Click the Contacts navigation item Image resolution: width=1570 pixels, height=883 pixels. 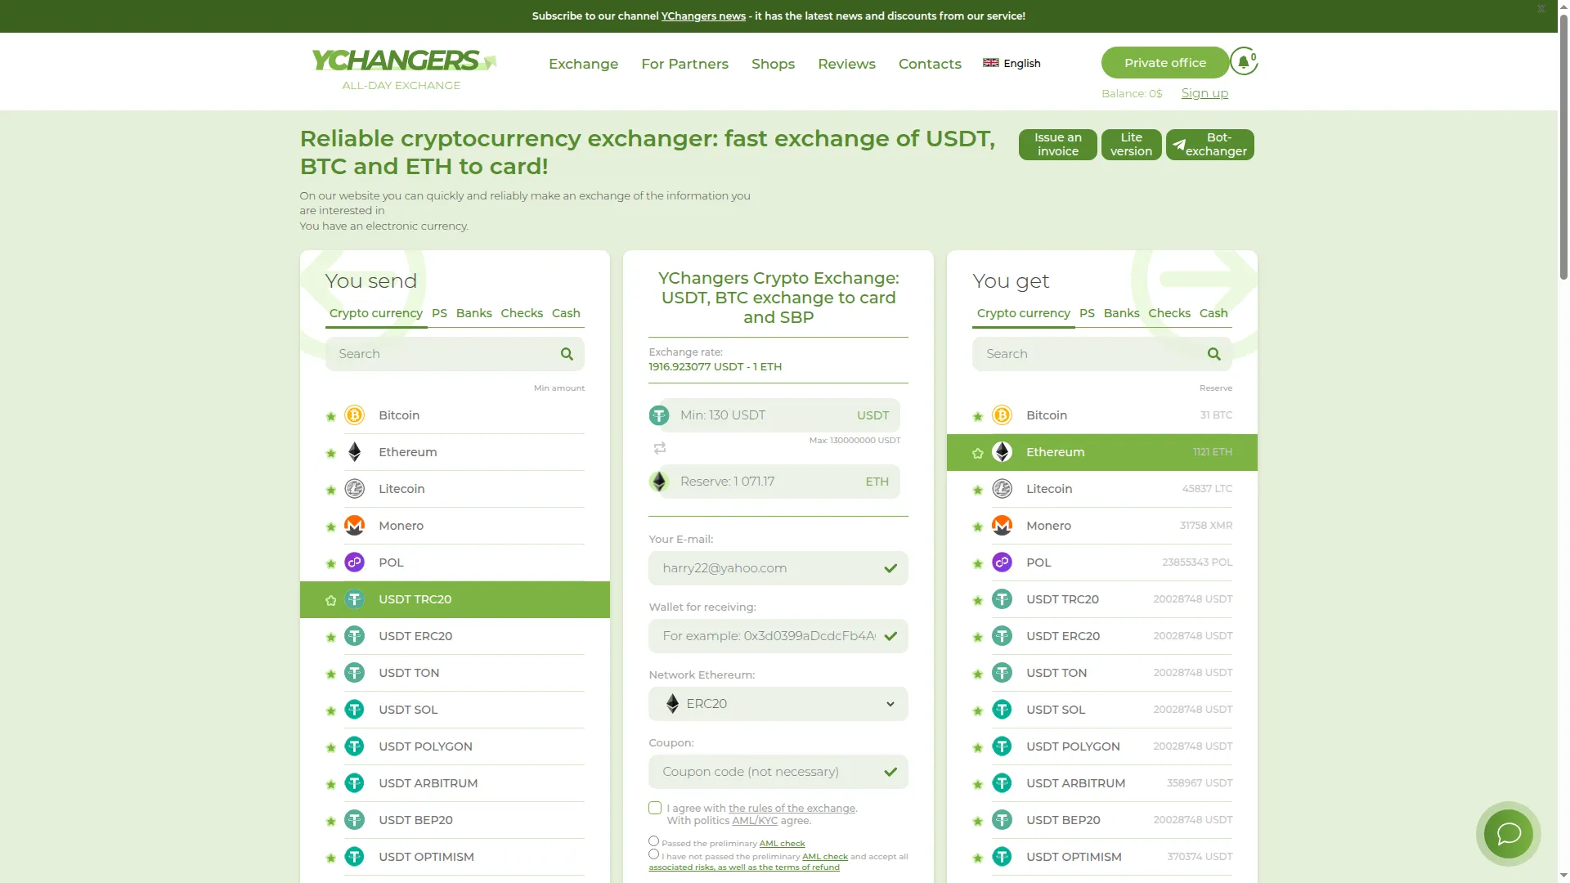tap(930, 64)
